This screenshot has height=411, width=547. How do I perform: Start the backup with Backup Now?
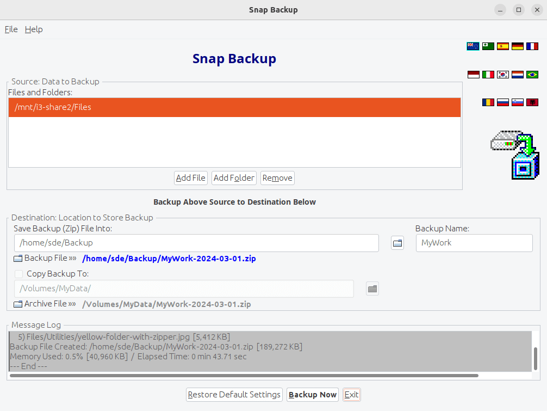[313, 395]
